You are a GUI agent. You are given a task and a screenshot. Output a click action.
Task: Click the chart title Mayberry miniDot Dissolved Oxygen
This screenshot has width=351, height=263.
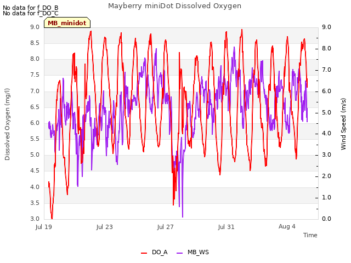click(x=174, y=6)
